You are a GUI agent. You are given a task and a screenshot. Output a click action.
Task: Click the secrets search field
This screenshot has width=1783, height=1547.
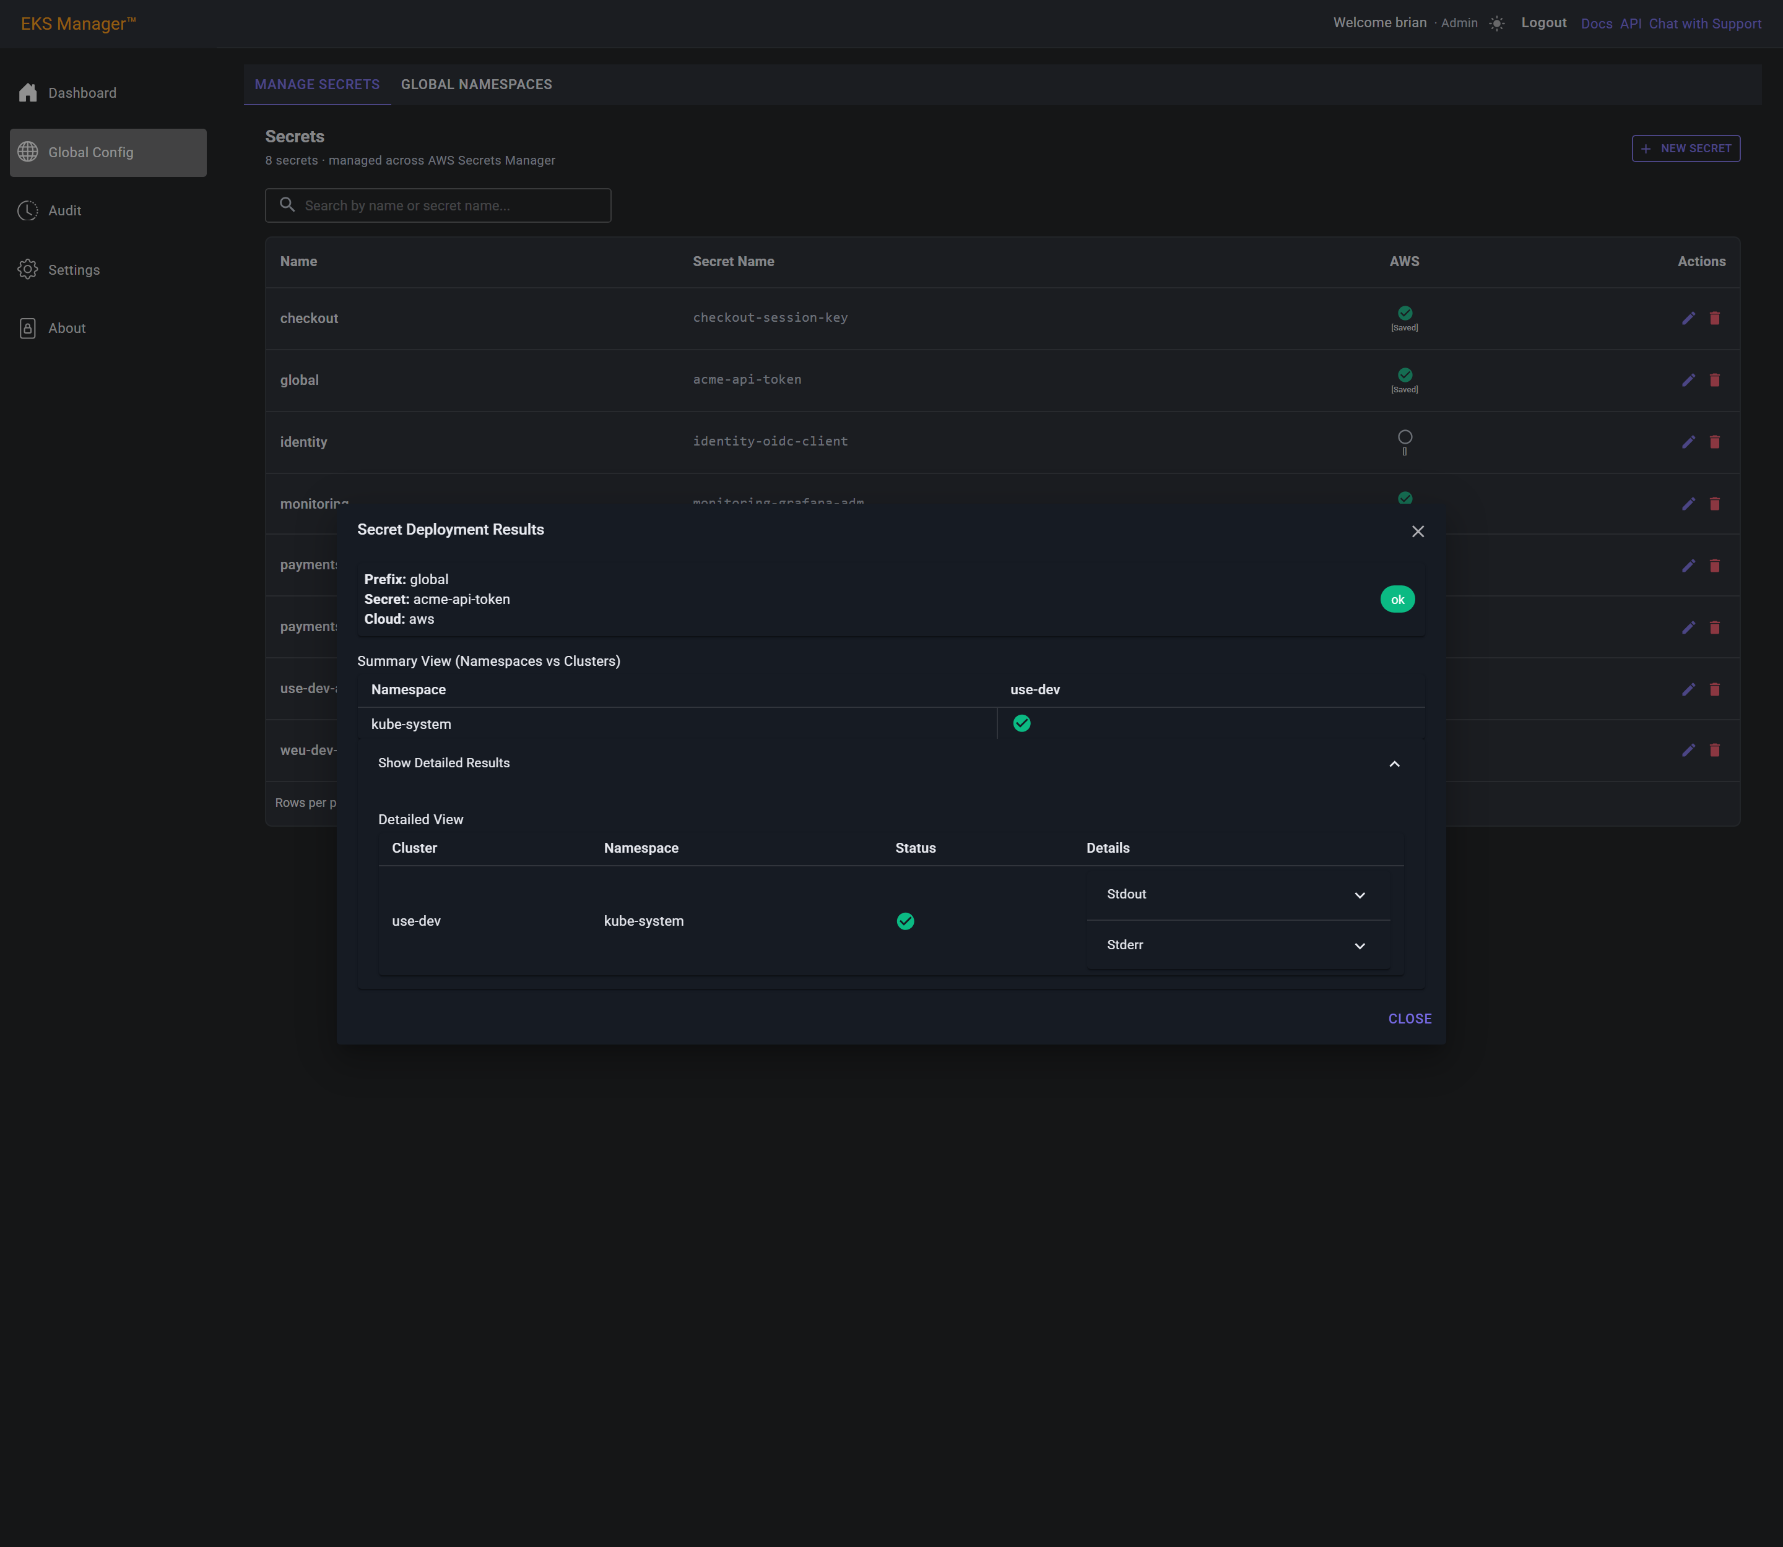pyautogui.click(x=438, y=205)
